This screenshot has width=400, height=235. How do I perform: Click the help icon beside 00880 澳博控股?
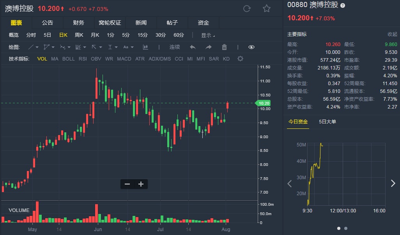coord(343,5)
